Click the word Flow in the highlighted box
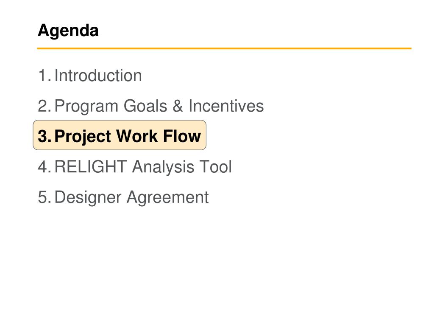This screenshot has height=326, width=434. tap(182, 136)
